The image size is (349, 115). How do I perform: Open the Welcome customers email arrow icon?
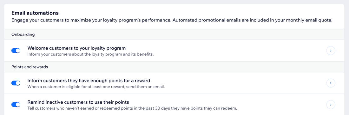tap(331, 51)
